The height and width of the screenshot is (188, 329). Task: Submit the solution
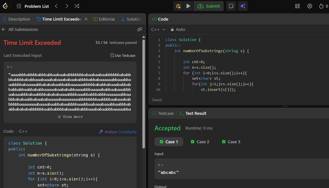(x=209, y=6)
